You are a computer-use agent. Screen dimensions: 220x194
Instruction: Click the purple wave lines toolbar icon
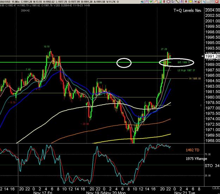[x=147, y=2]
